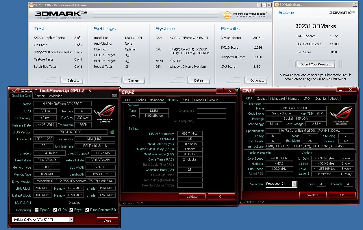
Task: Click the Bus Interface PCI-E x16 value
Action: coord(95,146)
